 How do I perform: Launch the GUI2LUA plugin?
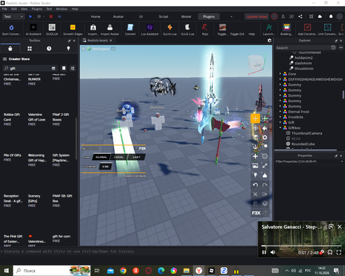tap(52, 30)
